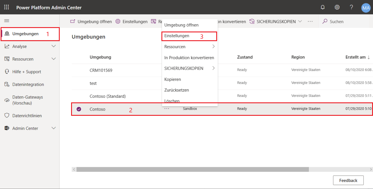The height and width of the screenshot is (189, 373).
Task: Open the toolbar overflow ellipsis
Action: [310, 22]
